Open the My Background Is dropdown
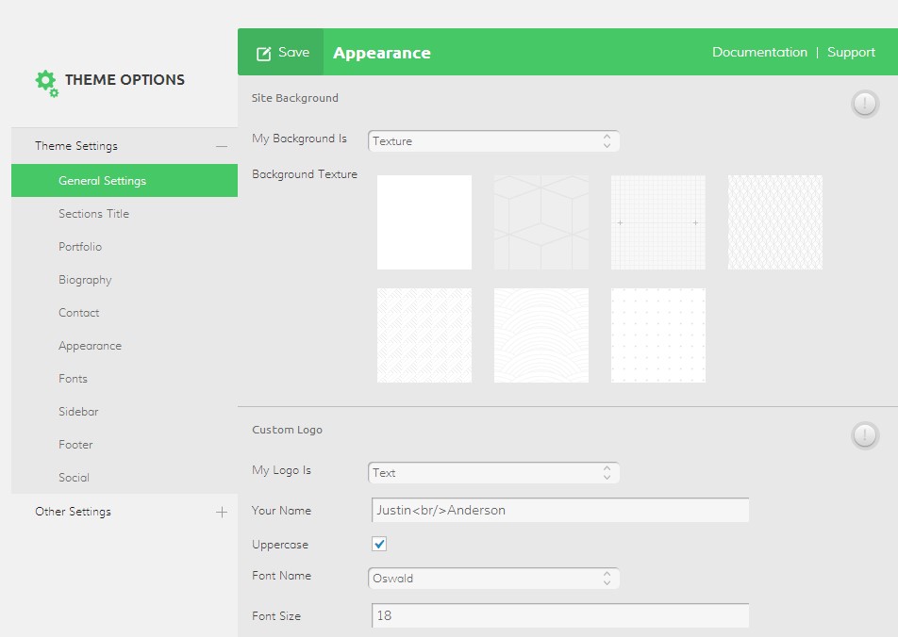Image resolution: width=898 pixels, height=637 pixels. coord(493,141)
